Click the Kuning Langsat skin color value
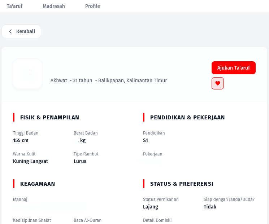The image size is (269, 224). point(31,161)
